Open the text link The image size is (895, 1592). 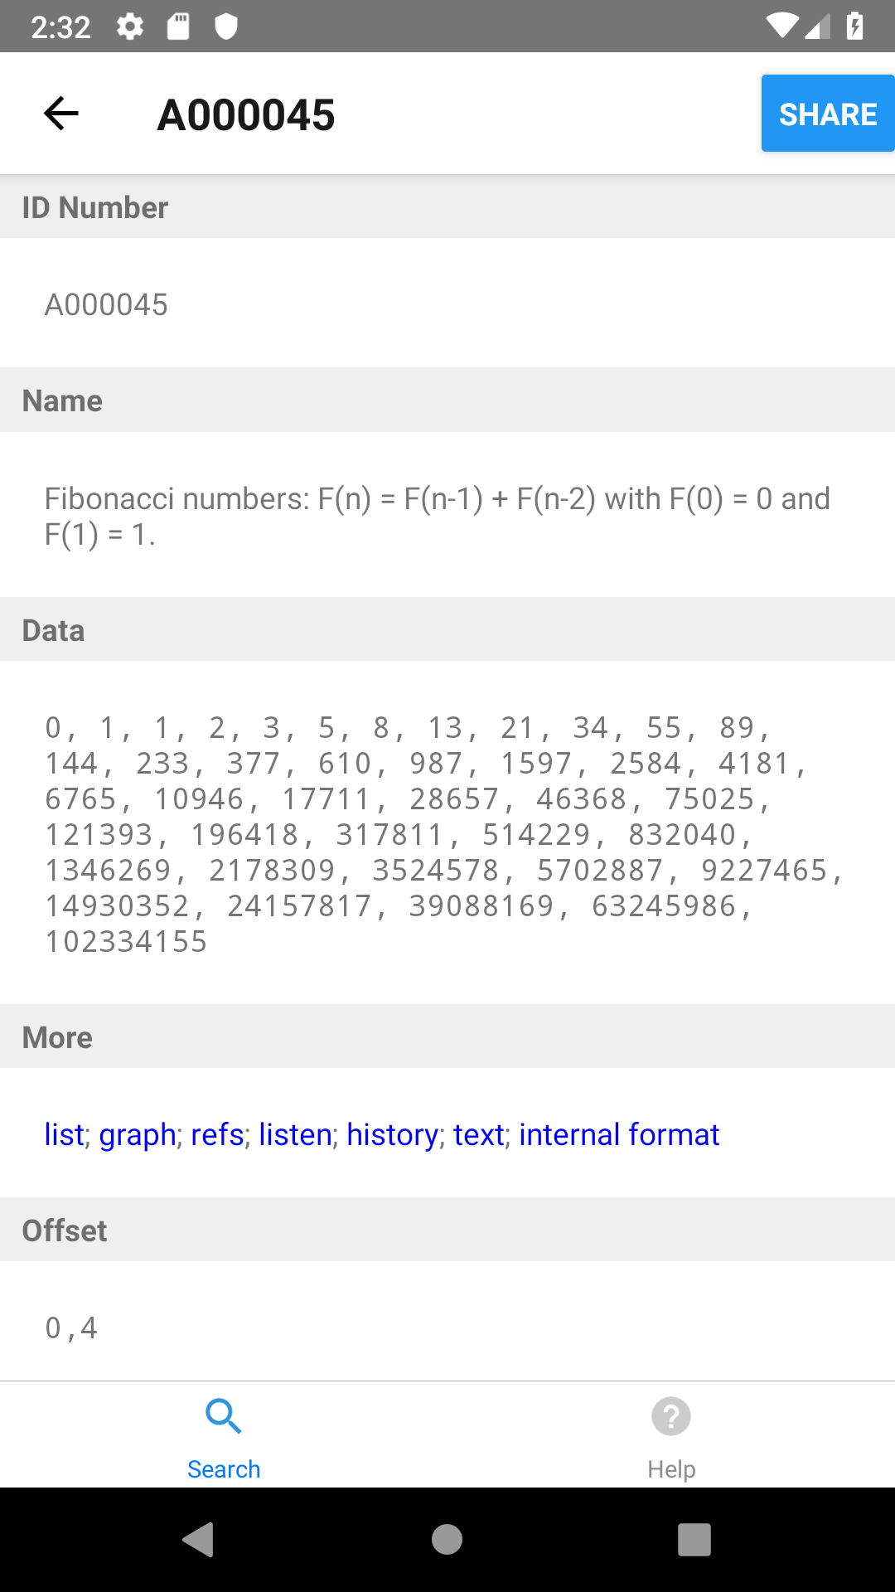(479, 1134)
